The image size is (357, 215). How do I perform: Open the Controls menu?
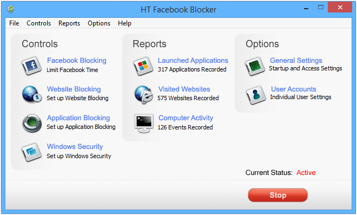[x=39, y=23]
